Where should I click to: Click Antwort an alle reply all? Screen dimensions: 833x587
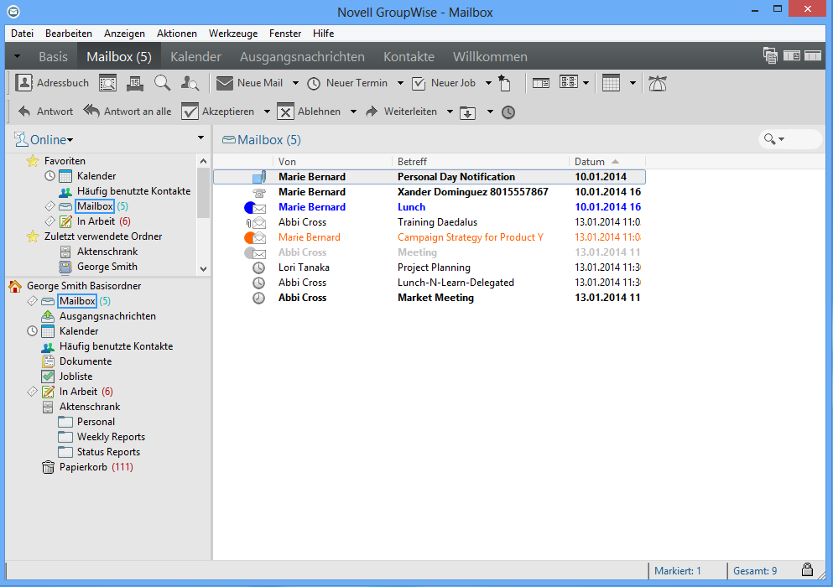coord(127,112)
